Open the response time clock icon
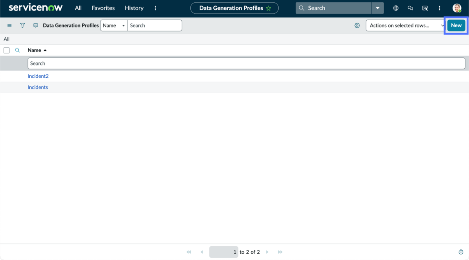Image resolution: width=469 pixels, height=260 pixels. point(461,252)
